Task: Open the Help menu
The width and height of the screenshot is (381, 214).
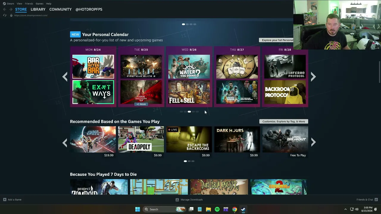Action: 49,4
